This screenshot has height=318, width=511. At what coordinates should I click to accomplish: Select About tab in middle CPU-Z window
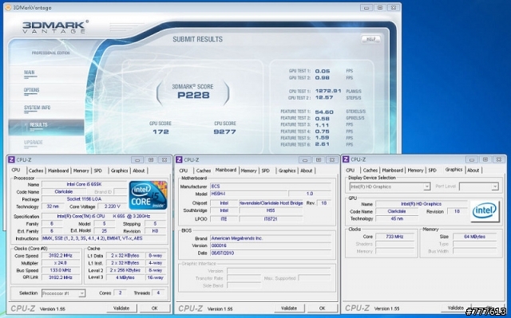tap(307, 171)
